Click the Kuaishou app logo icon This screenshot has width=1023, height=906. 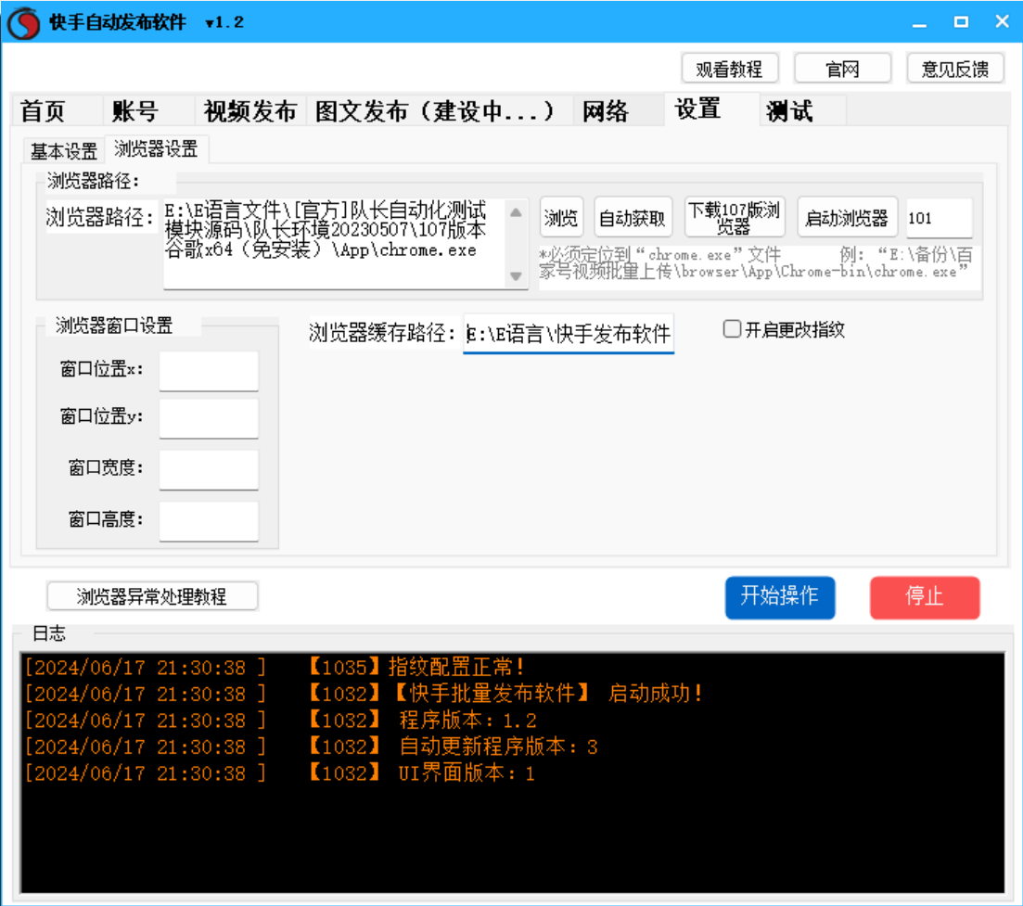(23, 22)
